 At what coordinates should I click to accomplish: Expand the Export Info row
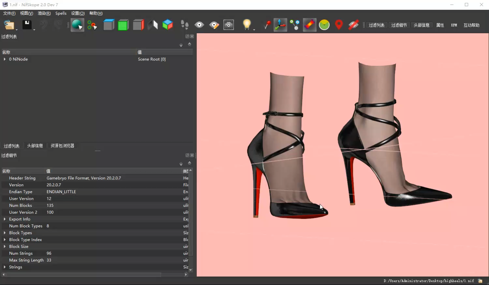tap(5, 219)
